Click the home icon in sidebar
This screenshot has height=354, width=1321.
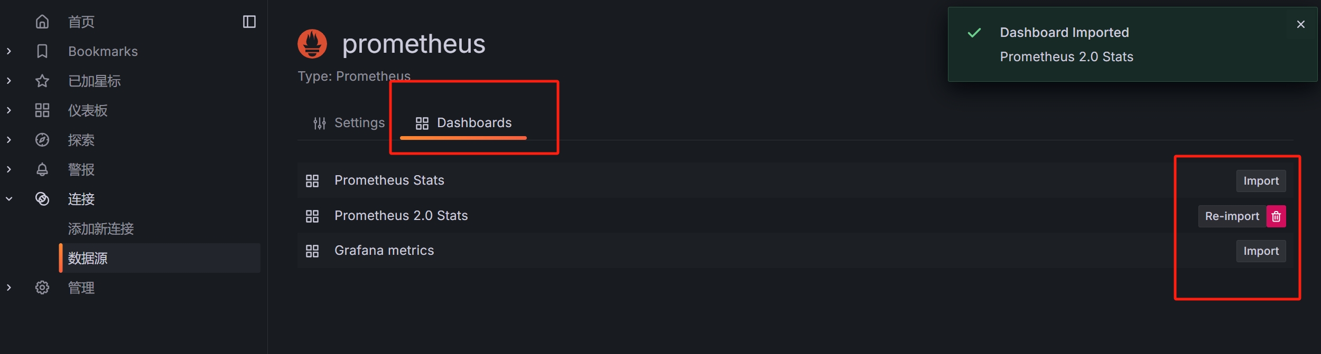tap(42, 22)
